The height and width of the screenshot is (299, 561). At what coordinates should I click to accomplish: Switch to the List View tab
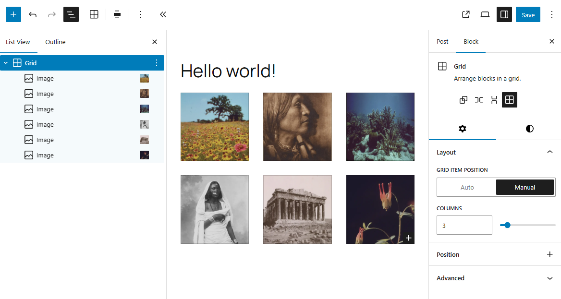pos(18,42)
